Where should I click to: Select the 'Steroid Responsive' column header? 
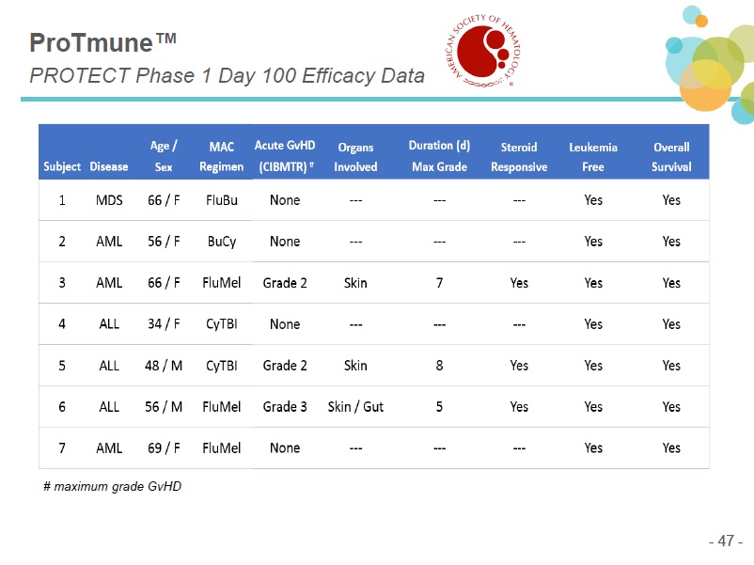point(518,156)
